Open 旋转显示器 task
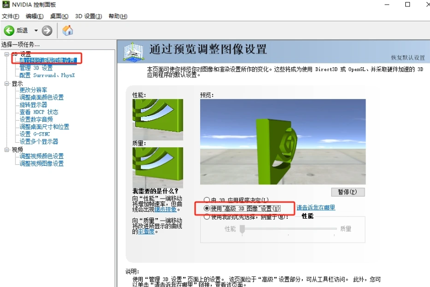The width and height of the screenshot is (430, 287). click(x=33, y=105)
